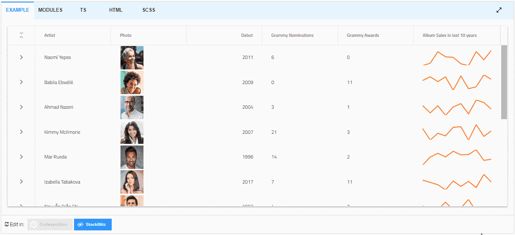Switch to the EXAMPLE tab
515x235 pixels.
pos(17,10)
